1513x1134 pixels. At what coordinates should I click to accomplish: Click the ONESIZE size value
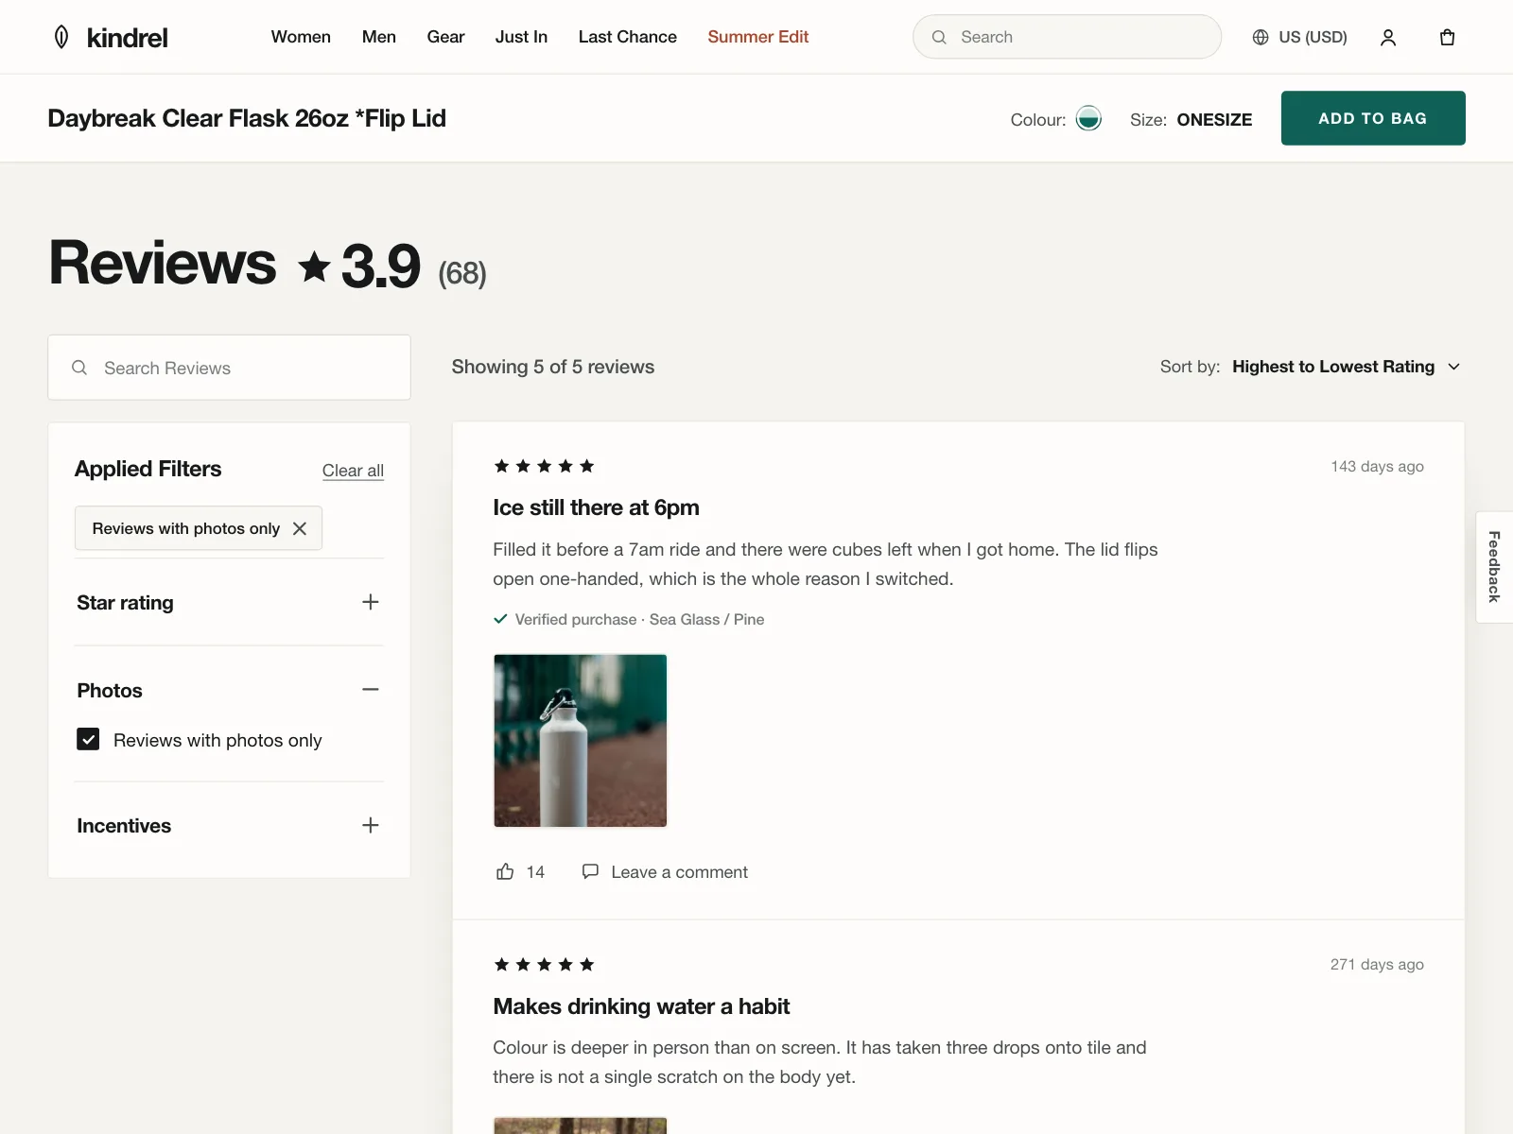coord(1214,120)
